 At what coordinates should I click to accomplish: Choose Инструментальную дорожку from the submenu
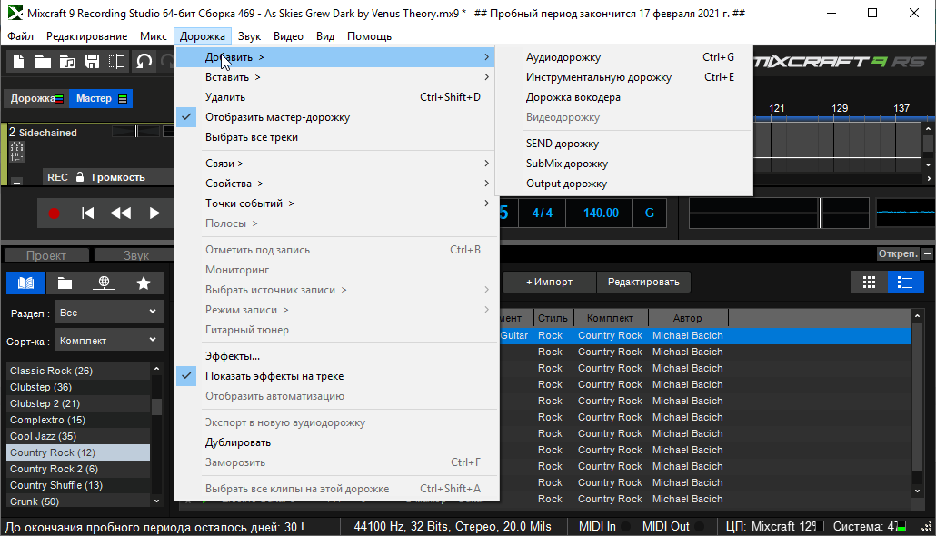pyautogui.click(x=623, y=77)
